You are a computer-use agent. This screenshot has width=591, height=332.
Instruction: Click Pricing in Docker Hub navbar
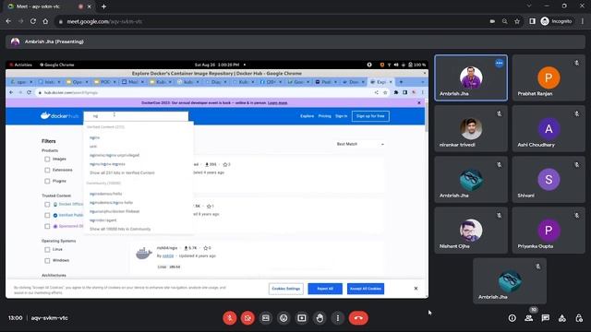click(x=324, y=116)
